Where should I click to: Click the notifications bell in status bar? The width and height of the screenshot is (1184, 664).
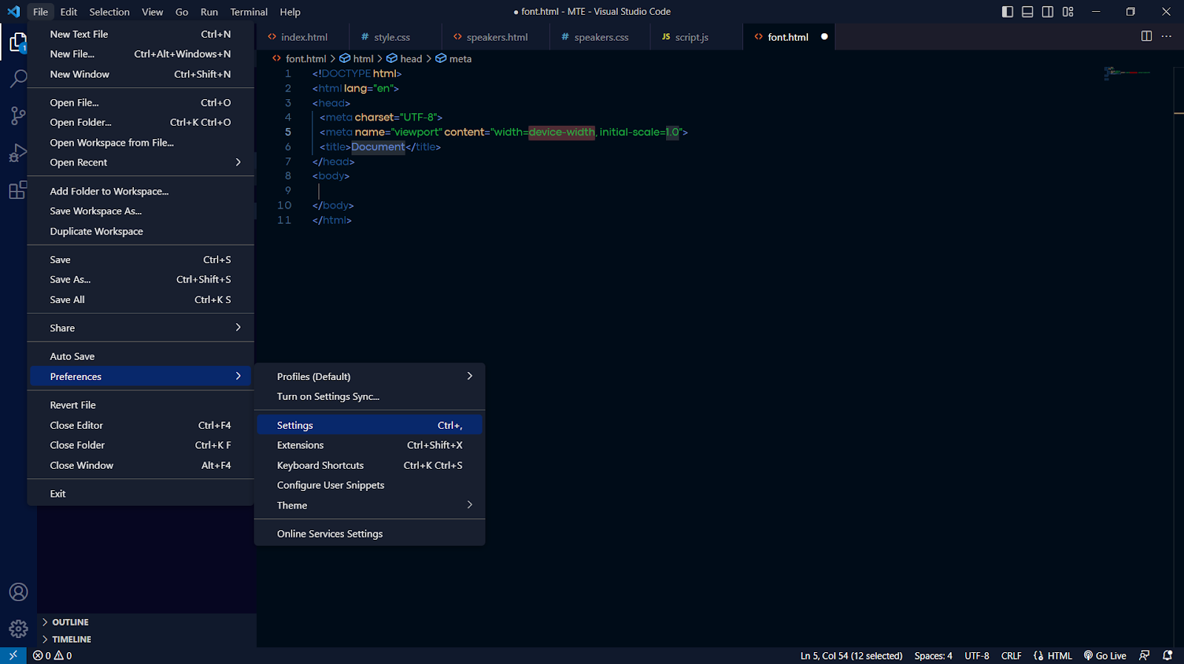(x=1167, y=655)
